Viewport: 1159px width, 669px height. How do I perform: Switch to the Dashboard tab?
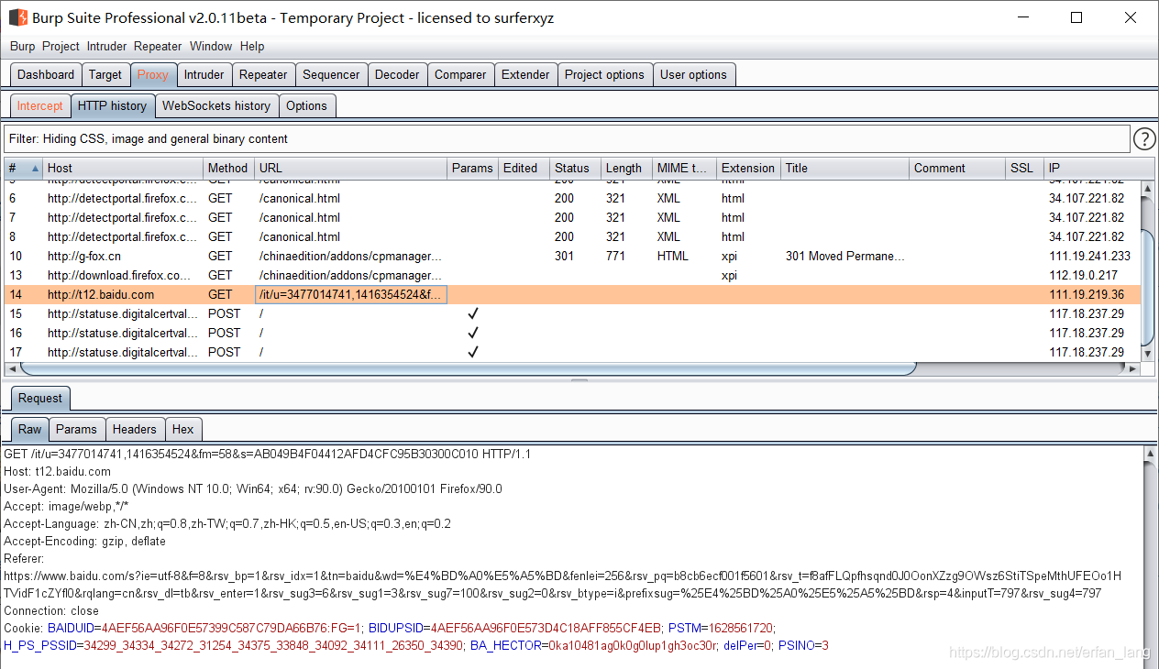pos(46,75)
